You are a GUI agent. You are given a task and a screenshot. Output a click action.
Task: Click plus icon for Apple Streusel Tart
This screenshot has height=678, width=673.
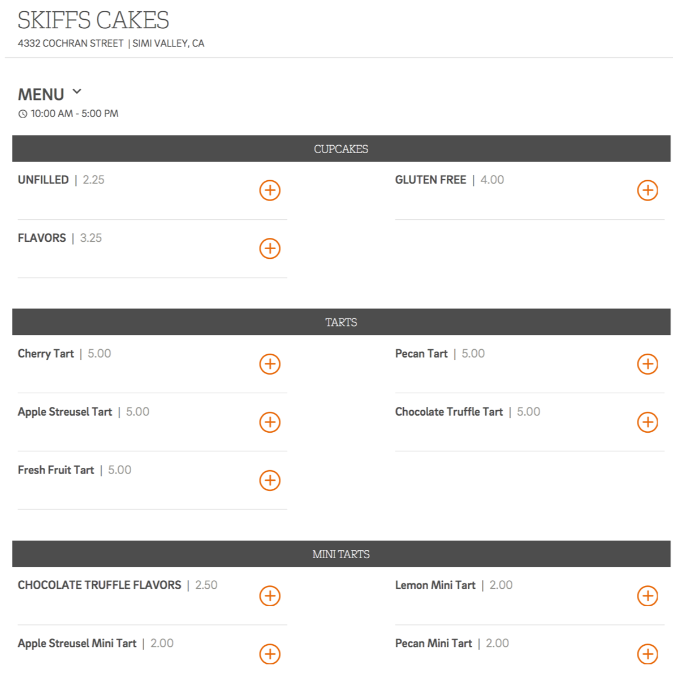(270, 422)
